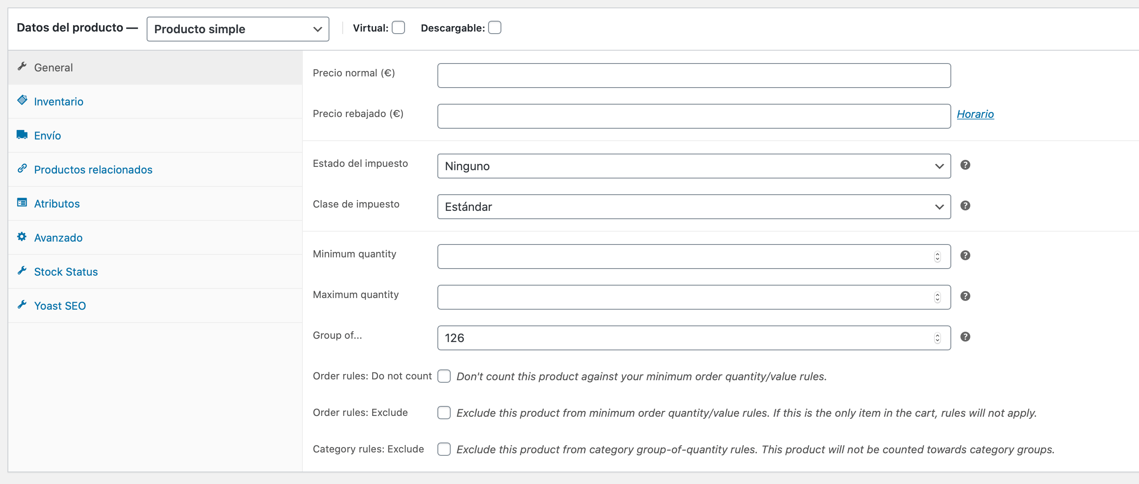Switch to the Inventario tab
The image size is (1139, 484).
click(x=155, y=101)
